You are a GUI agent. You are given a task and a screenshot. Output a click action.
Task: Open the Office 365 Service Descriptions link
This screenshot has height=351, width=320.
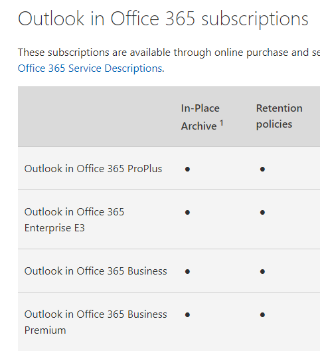point(90,68)
